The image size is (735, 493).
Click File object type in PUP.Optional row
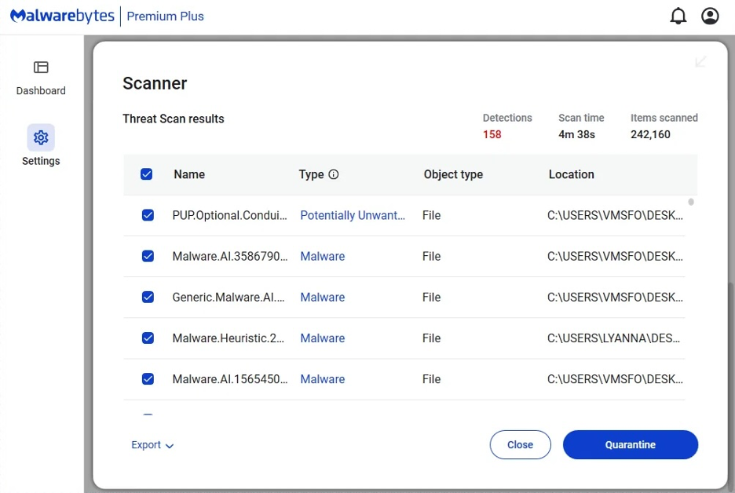pyautogui.click(x=431, y=215)
